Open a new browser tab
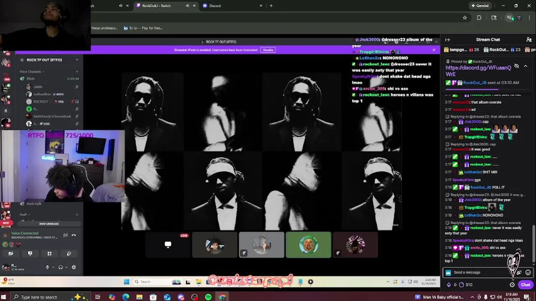 tap(271, 6)
